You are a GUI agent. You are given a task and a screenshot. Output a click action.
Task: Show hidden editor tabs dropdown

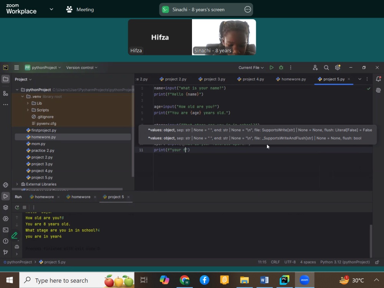[x=359, y=79]
